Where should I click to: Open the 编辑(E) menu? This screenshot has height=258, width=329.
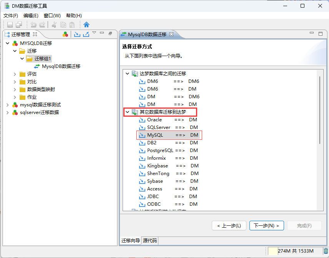[31, 16]
